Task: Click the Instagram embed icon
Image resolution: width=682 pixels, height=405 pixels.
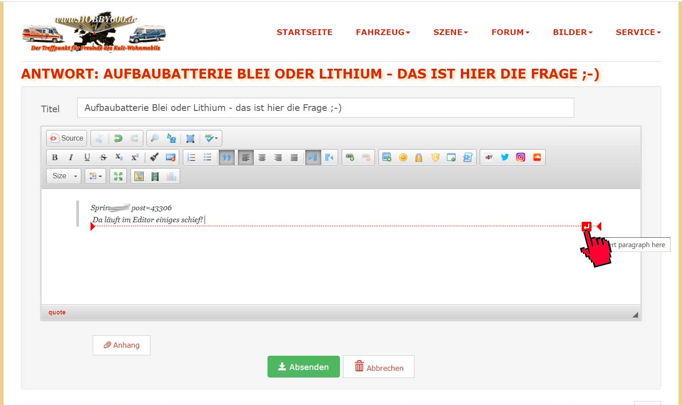Action: click(x=520, y=157)
